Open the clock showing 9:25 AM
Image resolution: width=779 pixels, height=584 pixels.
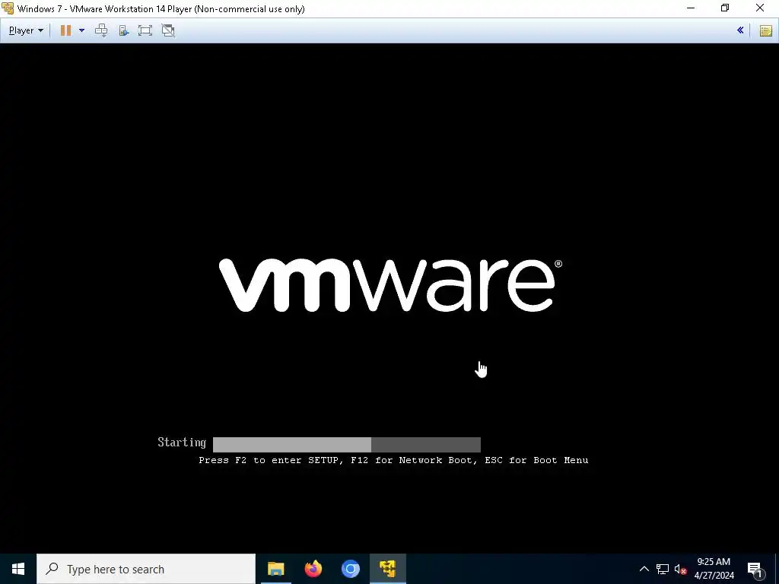coord(714,569)
